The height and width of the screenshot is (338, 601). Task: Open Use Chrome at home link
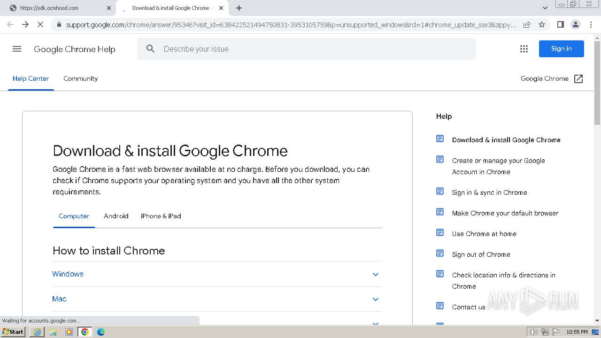pyautogui.click(x=484, y=234)
